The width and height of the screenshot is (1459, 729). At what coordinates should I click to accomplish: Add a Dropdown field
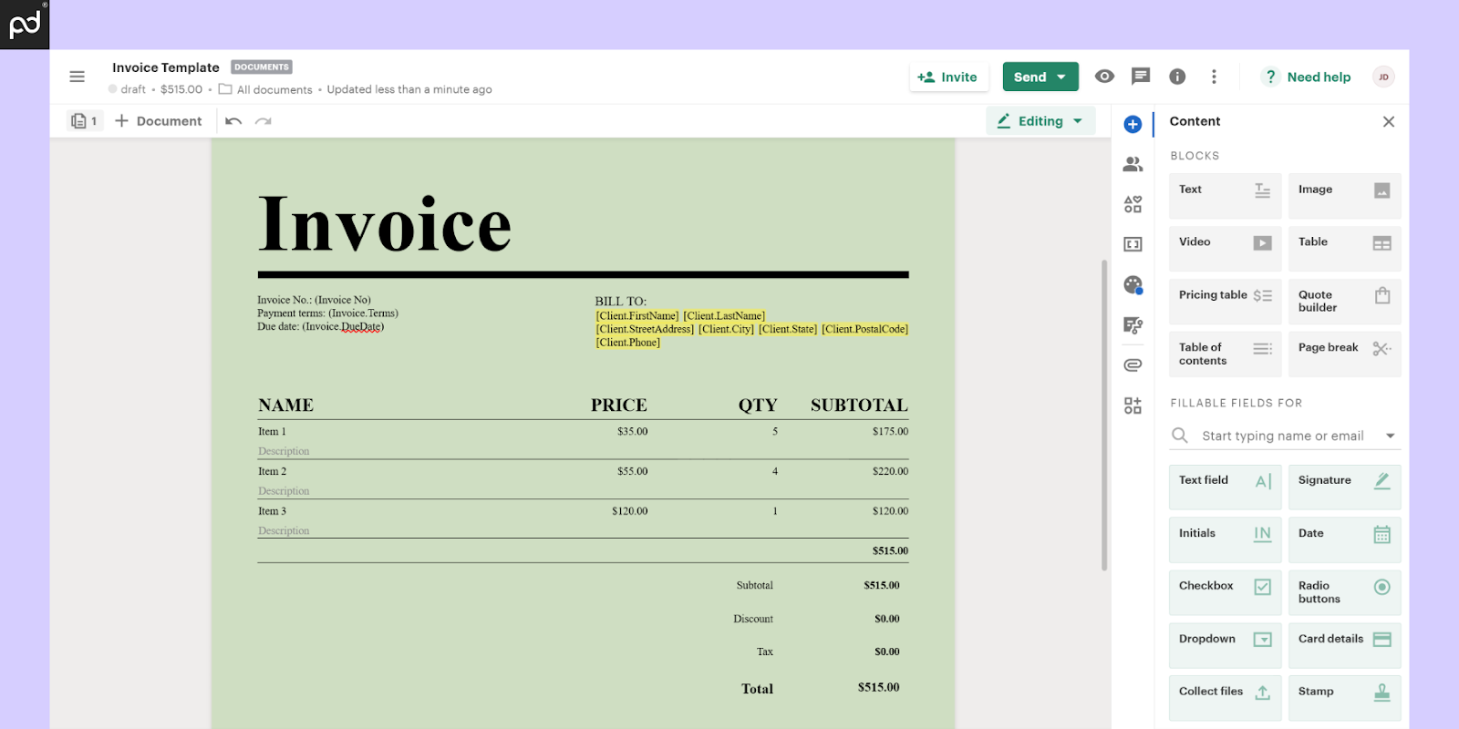tap(1225, 645)
